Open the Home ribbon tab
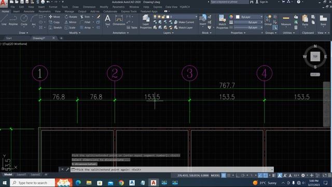 coord(5,11)
